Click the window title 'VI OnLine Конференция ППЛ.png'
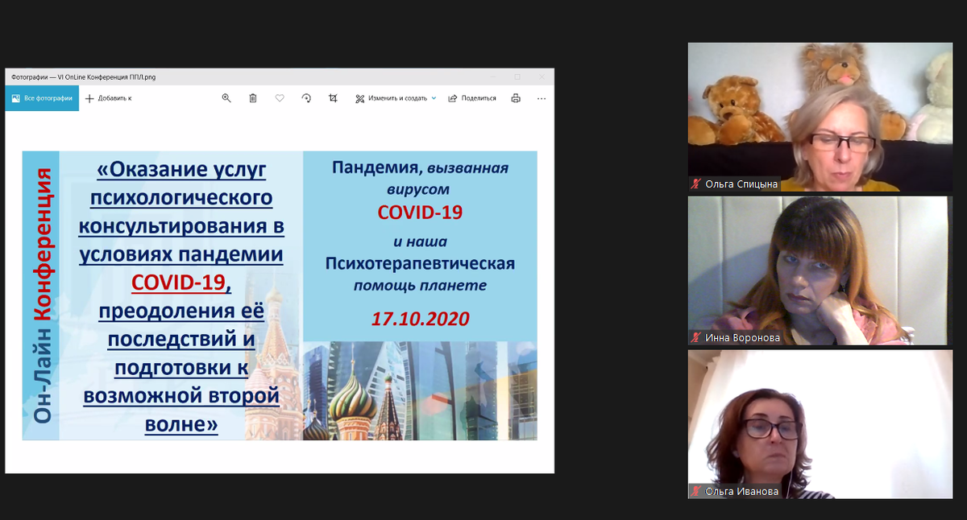Viewport: 967px width, 520px height. coord(107,77)
